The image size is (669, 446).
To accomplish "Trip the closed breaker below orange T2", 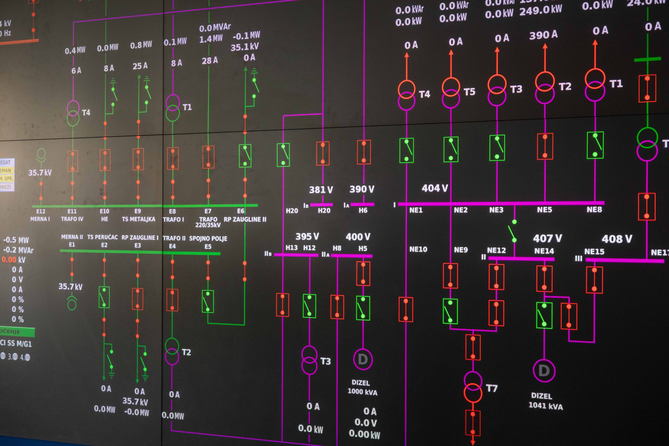I will pyautogui.click(x=545, y=146).
